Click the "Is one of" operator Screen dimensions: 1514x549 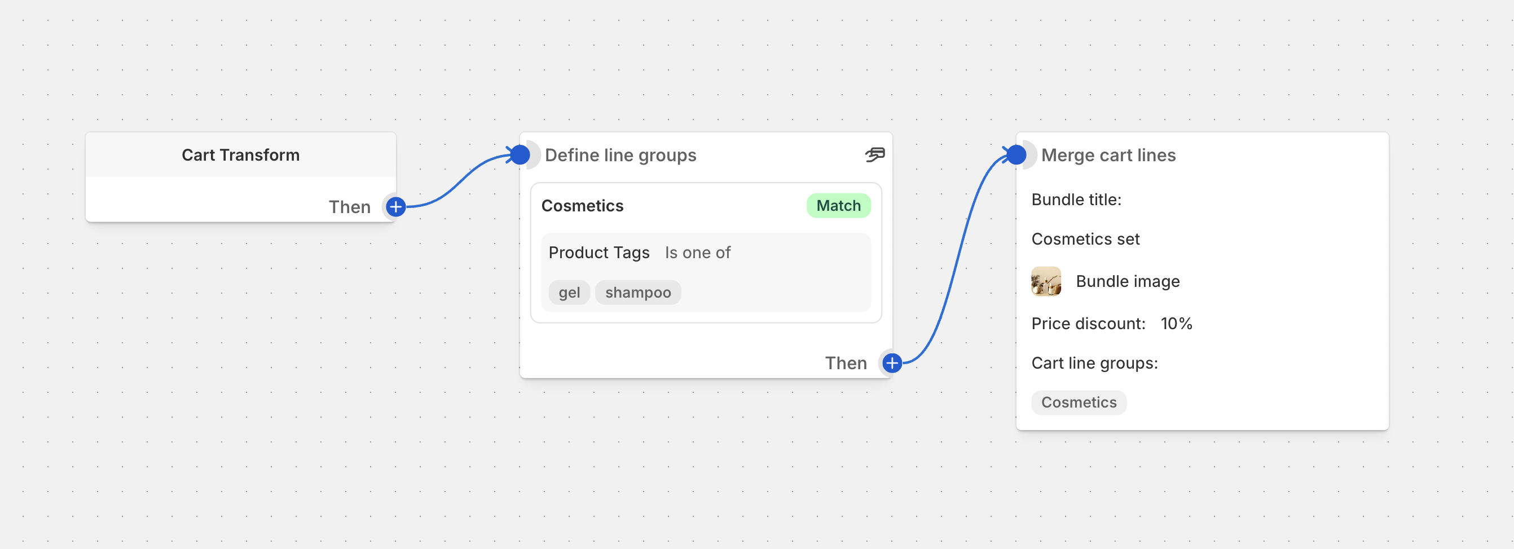coord(698,253)
